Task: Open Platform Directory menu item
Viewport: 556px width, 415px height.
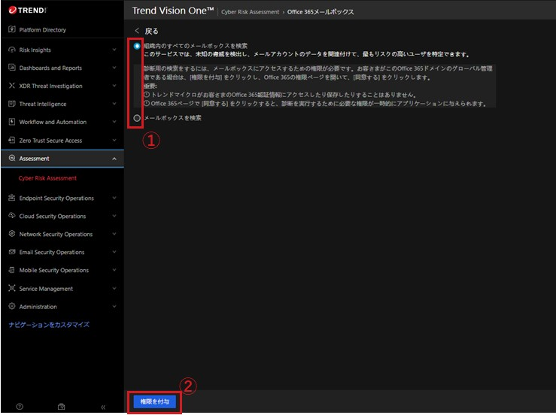Action: click(x=43, y=30)
